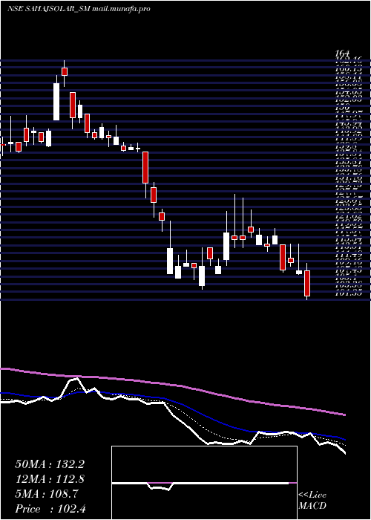Click the 5MA : 108.7 readout

(x=47, y=494)
